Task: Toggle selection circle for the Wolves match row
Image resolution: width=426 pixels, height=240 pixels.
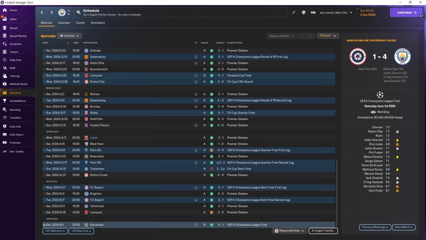Action: point(44,94)
